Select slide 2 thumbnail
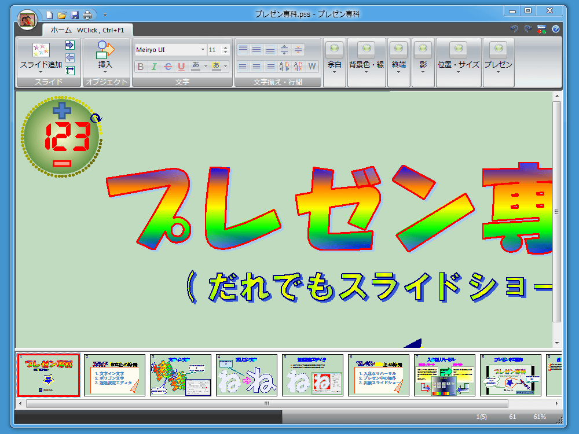The height and width of the screenshot is (434, 579). click(115, 376)
